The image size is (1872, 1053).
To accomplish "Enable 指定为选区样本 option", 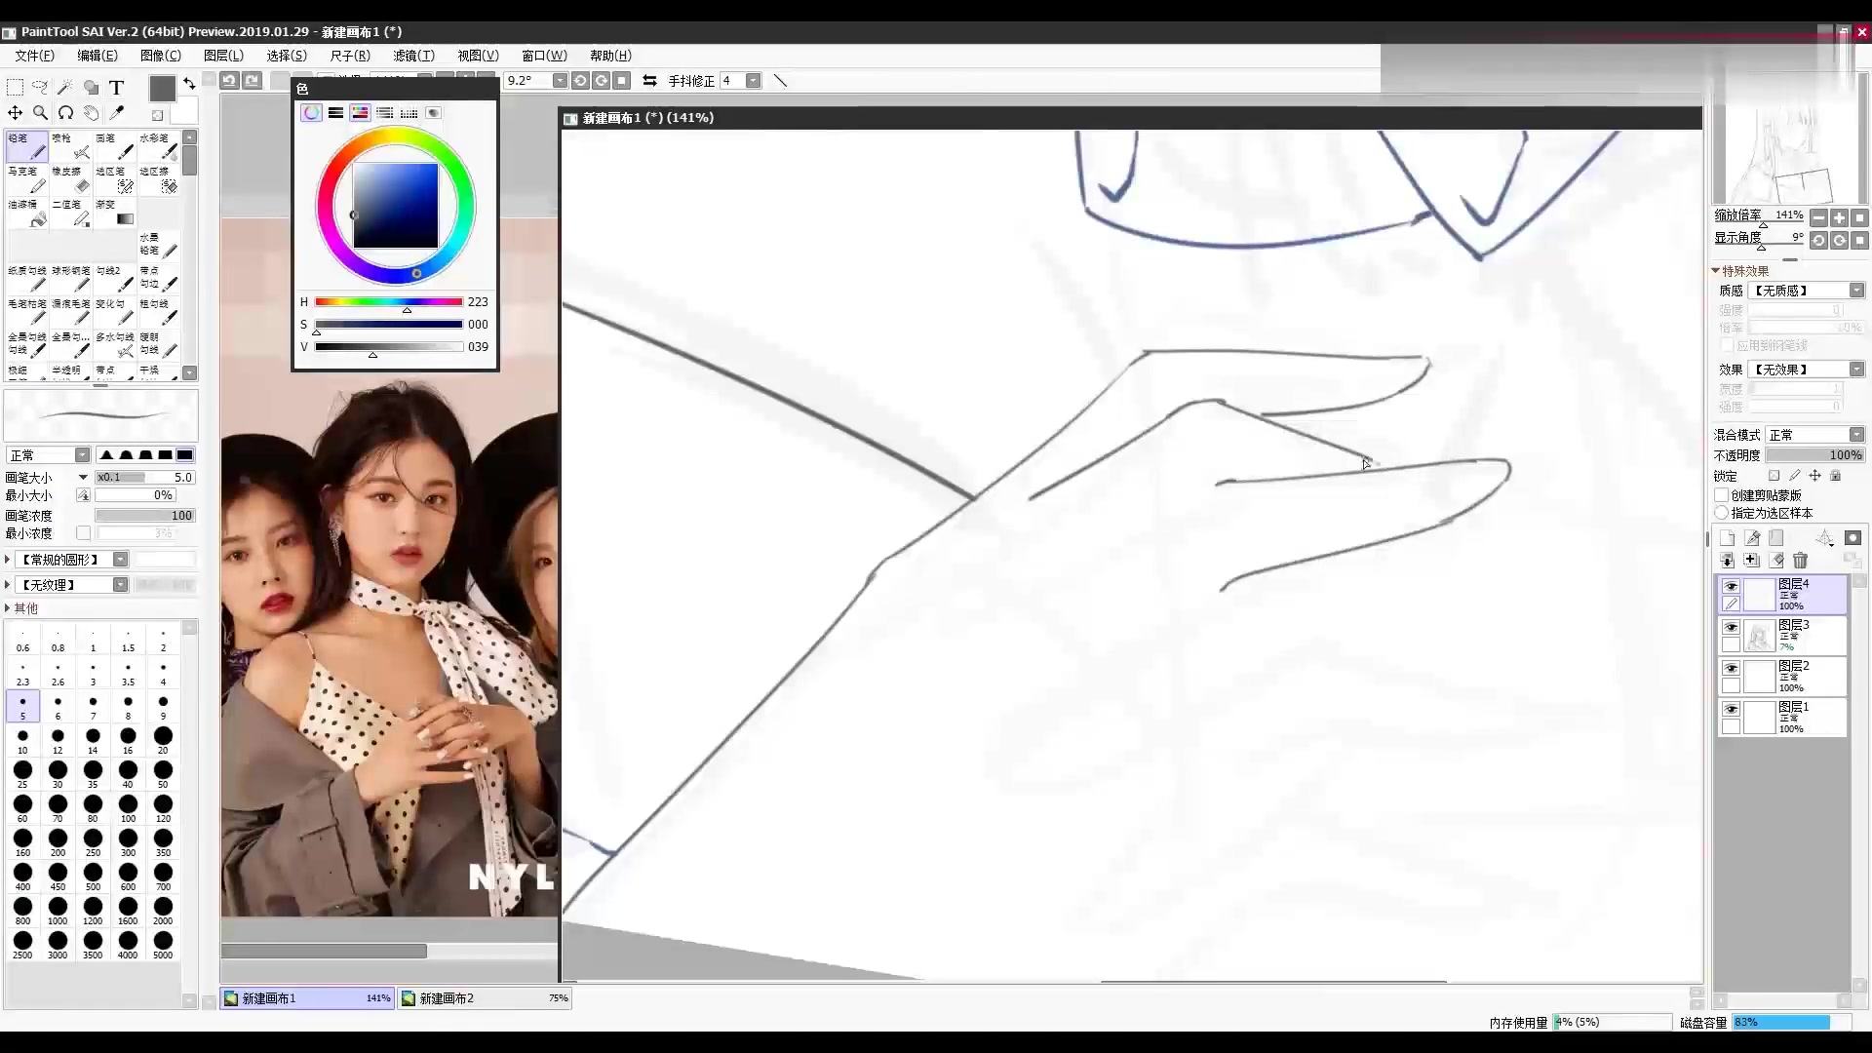I will click(x=1722, y=513).
